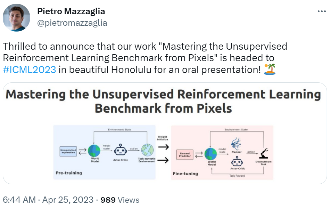Open the tweet's more options menu
The width and height of the screenshot is (331, 209).
click(x=322, y=11)
